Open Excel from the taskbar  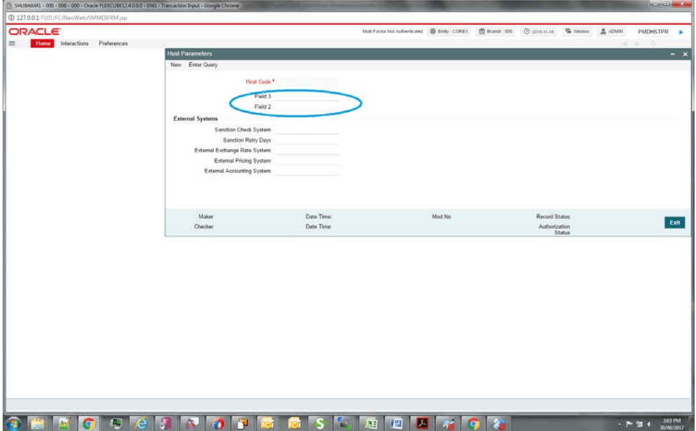point(371,424)
